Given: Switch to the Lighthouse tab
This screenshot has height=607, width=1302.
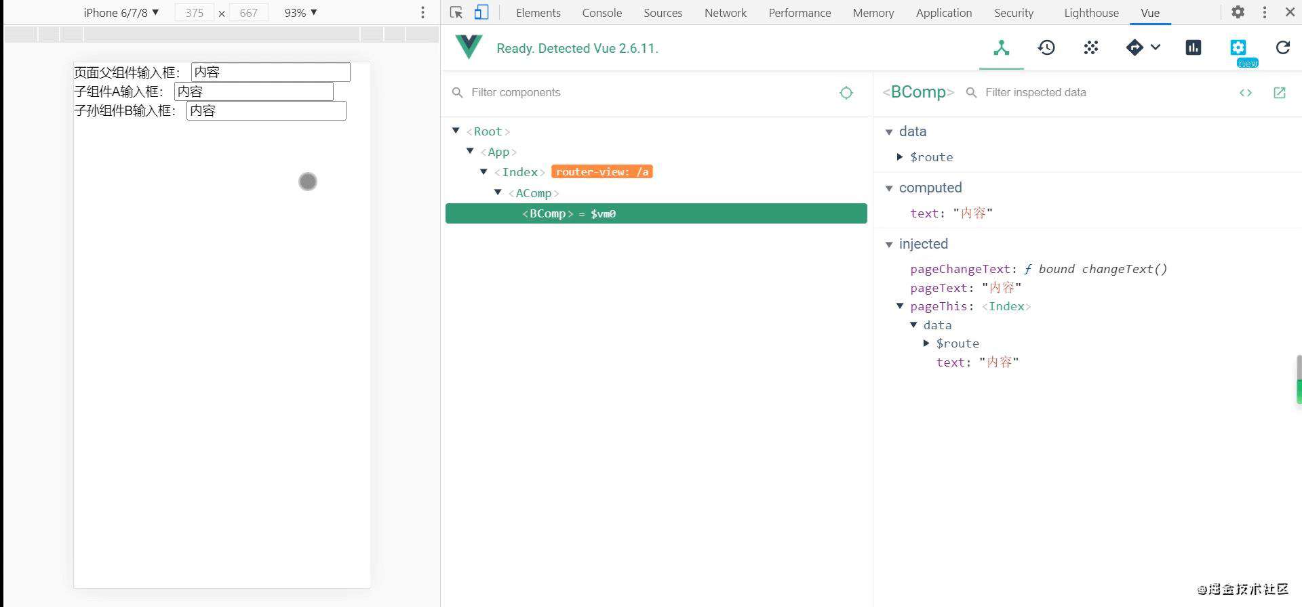Looking at the screenshot, I should click(1091, 13).
